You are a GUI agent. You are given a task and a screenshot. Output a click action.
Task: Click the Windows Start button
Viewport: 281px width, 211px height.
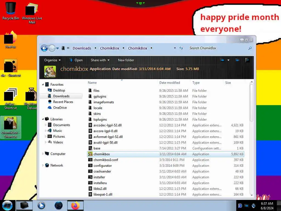pyautogui.click(x=7, y=206)
